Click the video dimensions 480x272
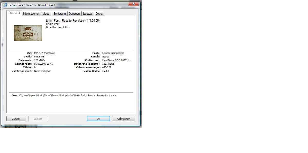The width and height of the screenshot is (308, 153). pyautogui.click(x=107, y=67)
